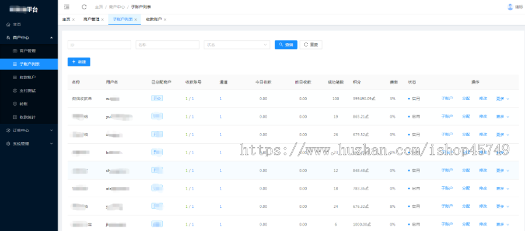525x231 pixels.
Task: Switch to the 商户管理 tab
Action: tap(92, 19)
